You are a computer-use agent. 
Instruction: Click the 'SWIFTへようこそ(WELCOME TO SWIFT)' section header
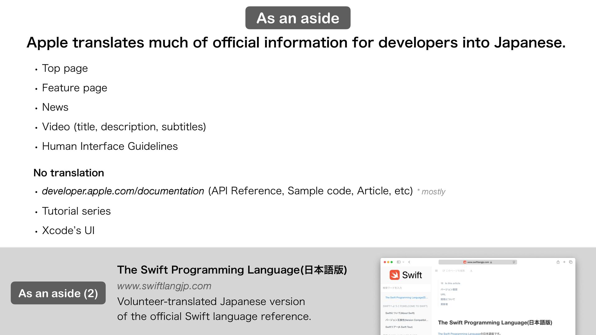point(405,306)
